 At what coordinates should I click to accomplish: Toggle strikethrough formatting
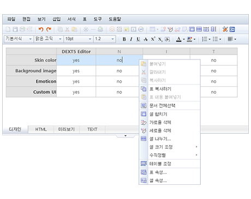146,39
